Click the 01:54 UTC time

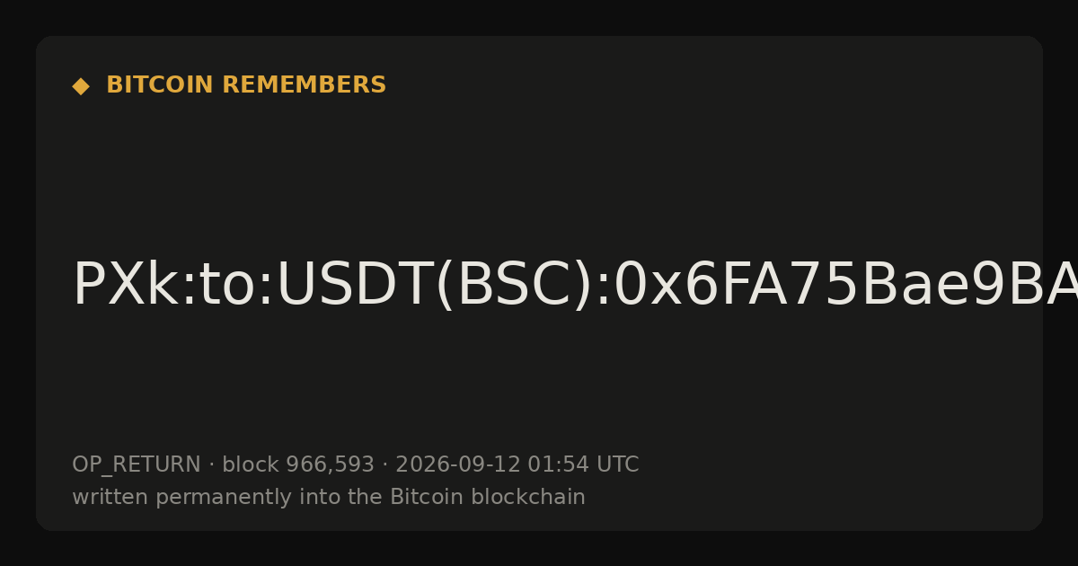coord(583,465)
